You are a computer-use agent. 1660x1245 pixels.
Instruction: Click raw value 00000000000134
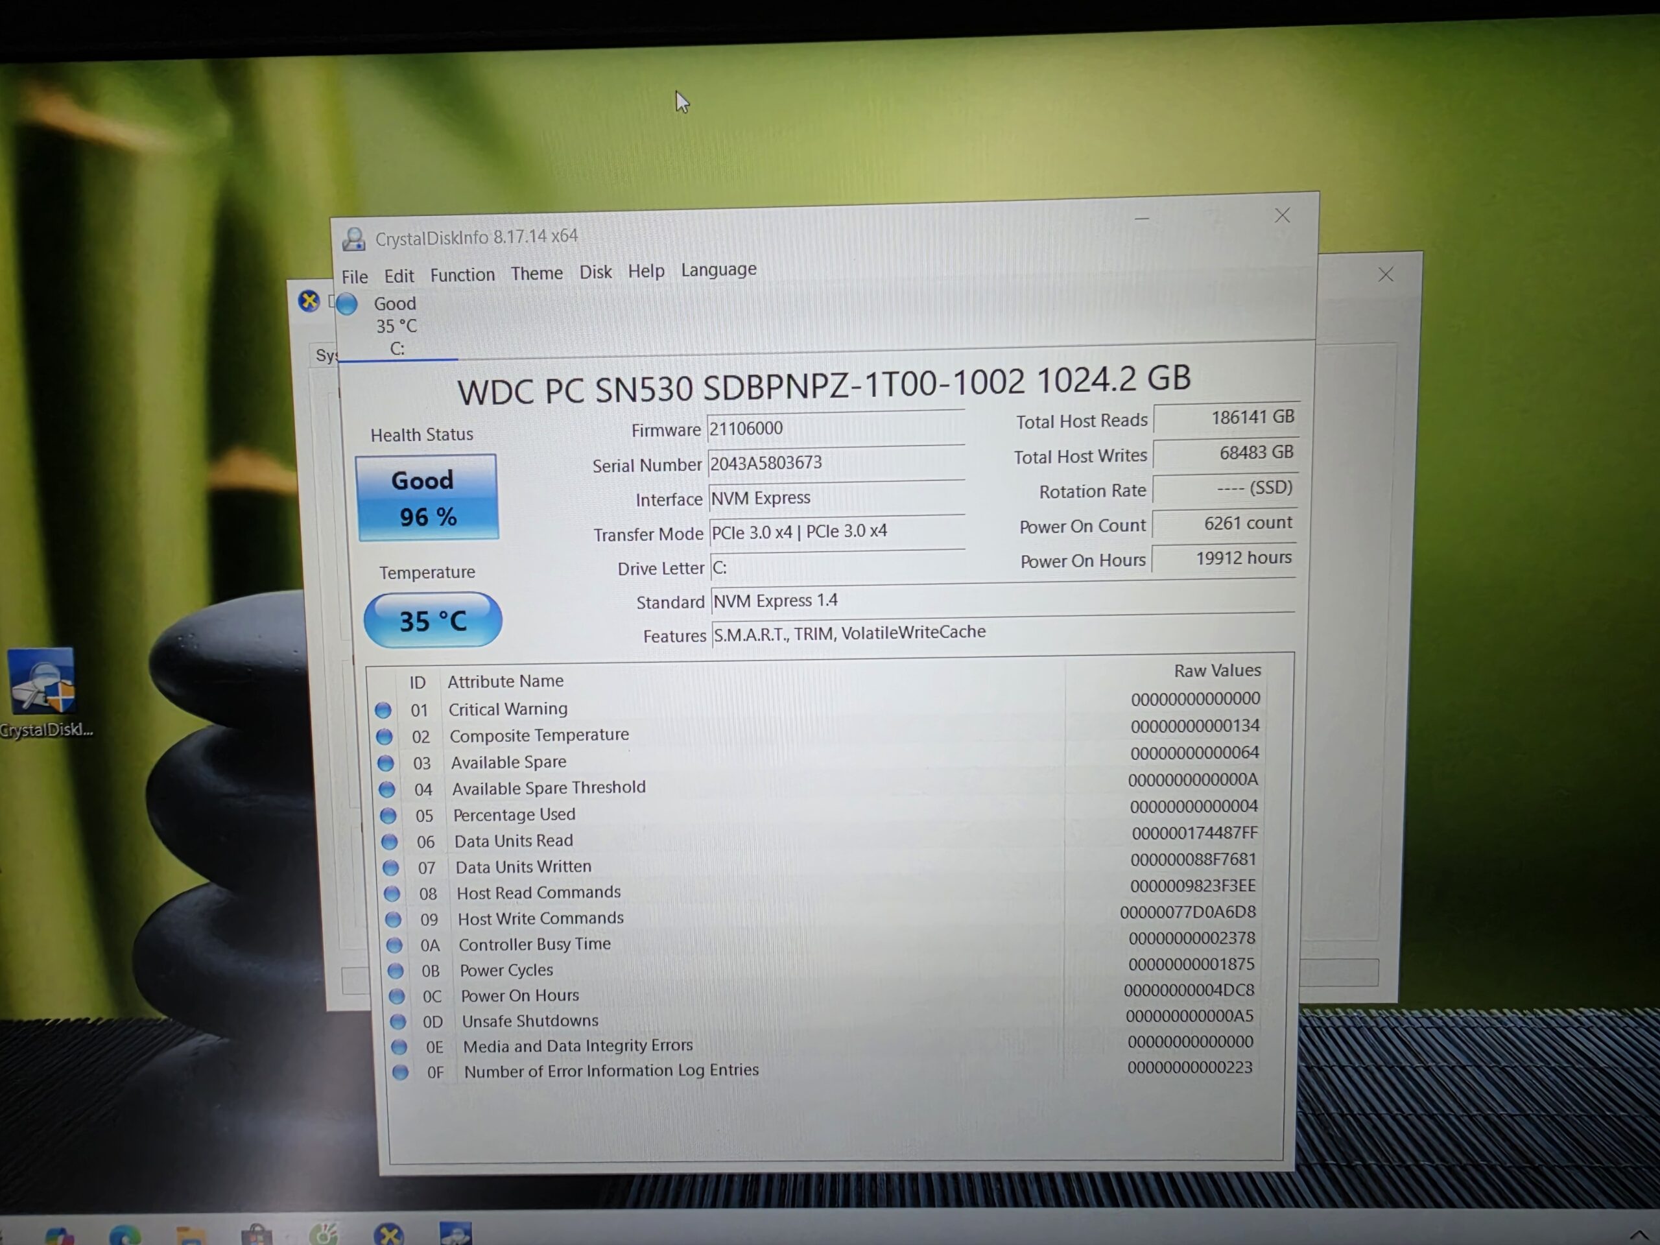[1194, 726]
